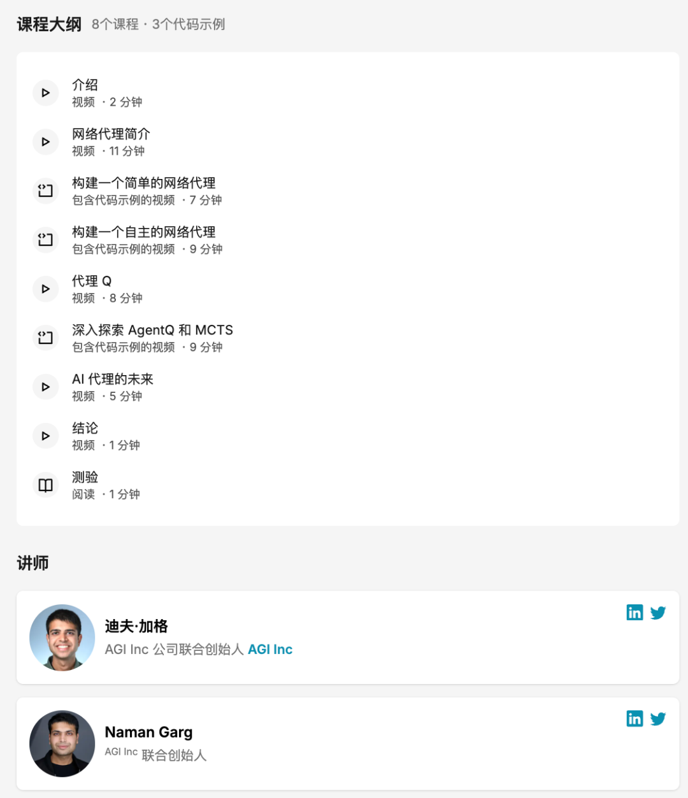Open the 网络代理简介 lesson title

(111, 134)
